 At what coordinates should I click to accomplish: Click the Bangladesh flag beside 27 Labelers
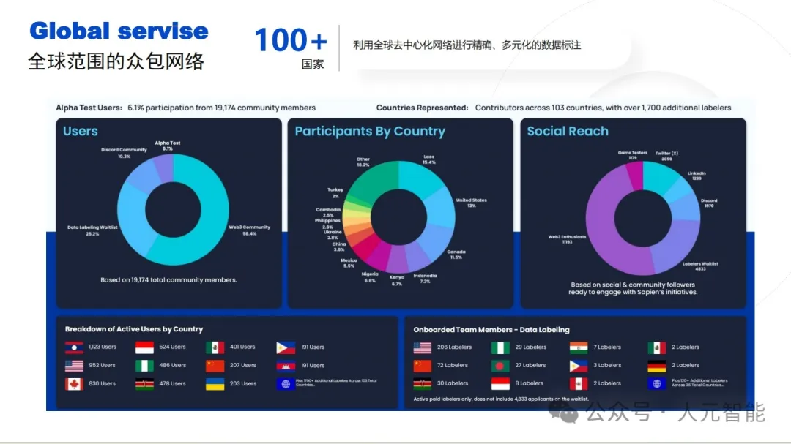pos(500,366)
